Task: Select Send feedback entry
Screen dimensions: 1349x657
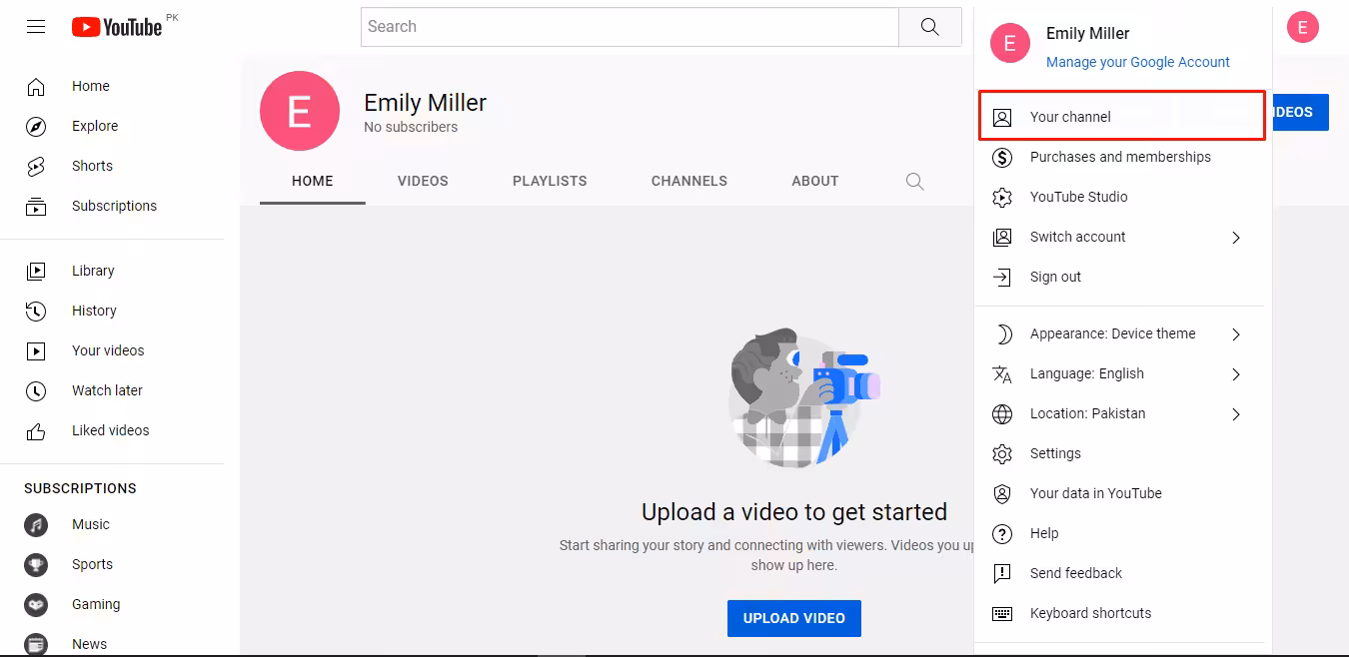Action: click(1123, 573)
